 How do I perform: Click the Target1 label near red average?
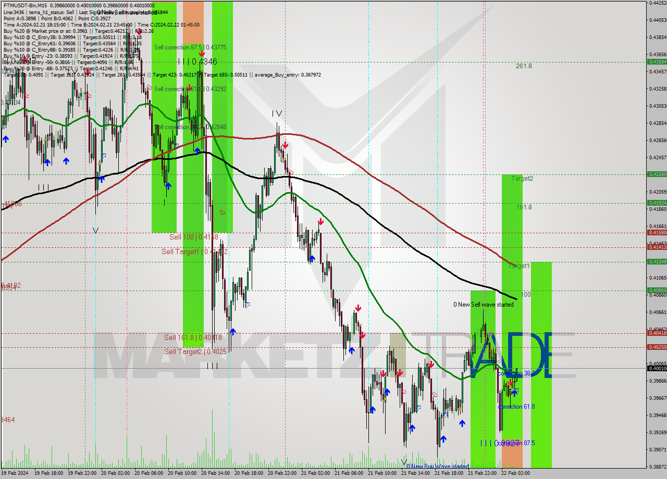click(519, 266)
